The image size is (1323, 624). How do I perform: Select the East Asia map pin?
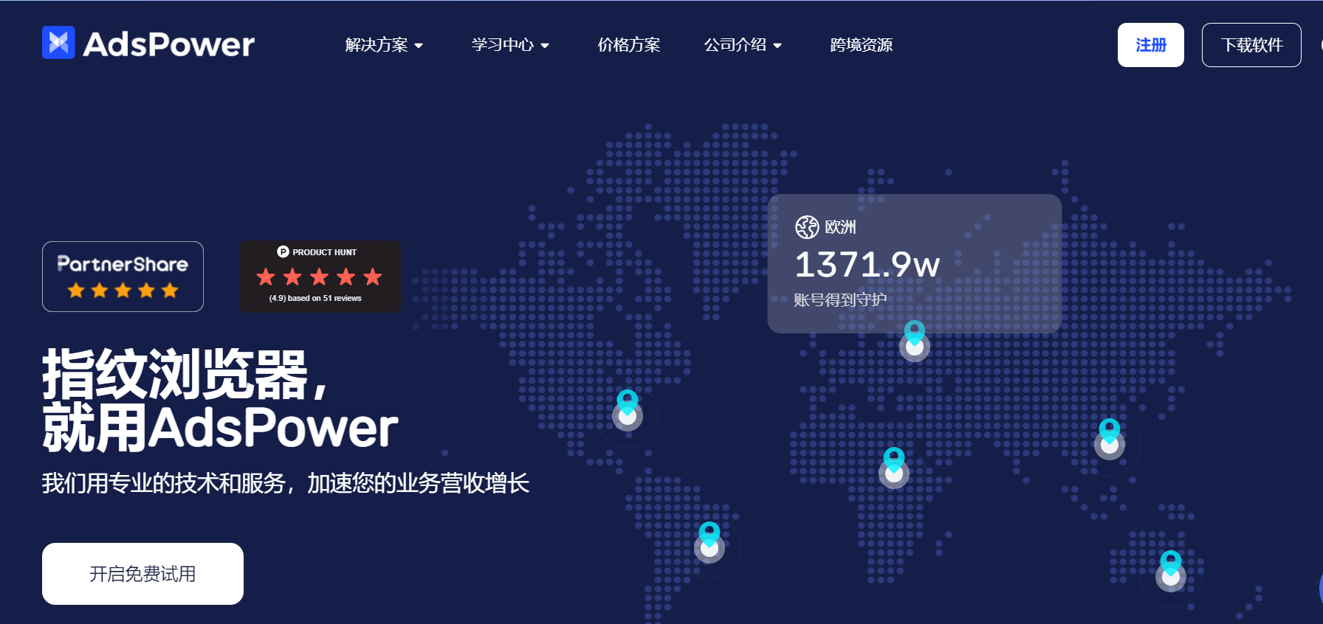(1110, 439)
